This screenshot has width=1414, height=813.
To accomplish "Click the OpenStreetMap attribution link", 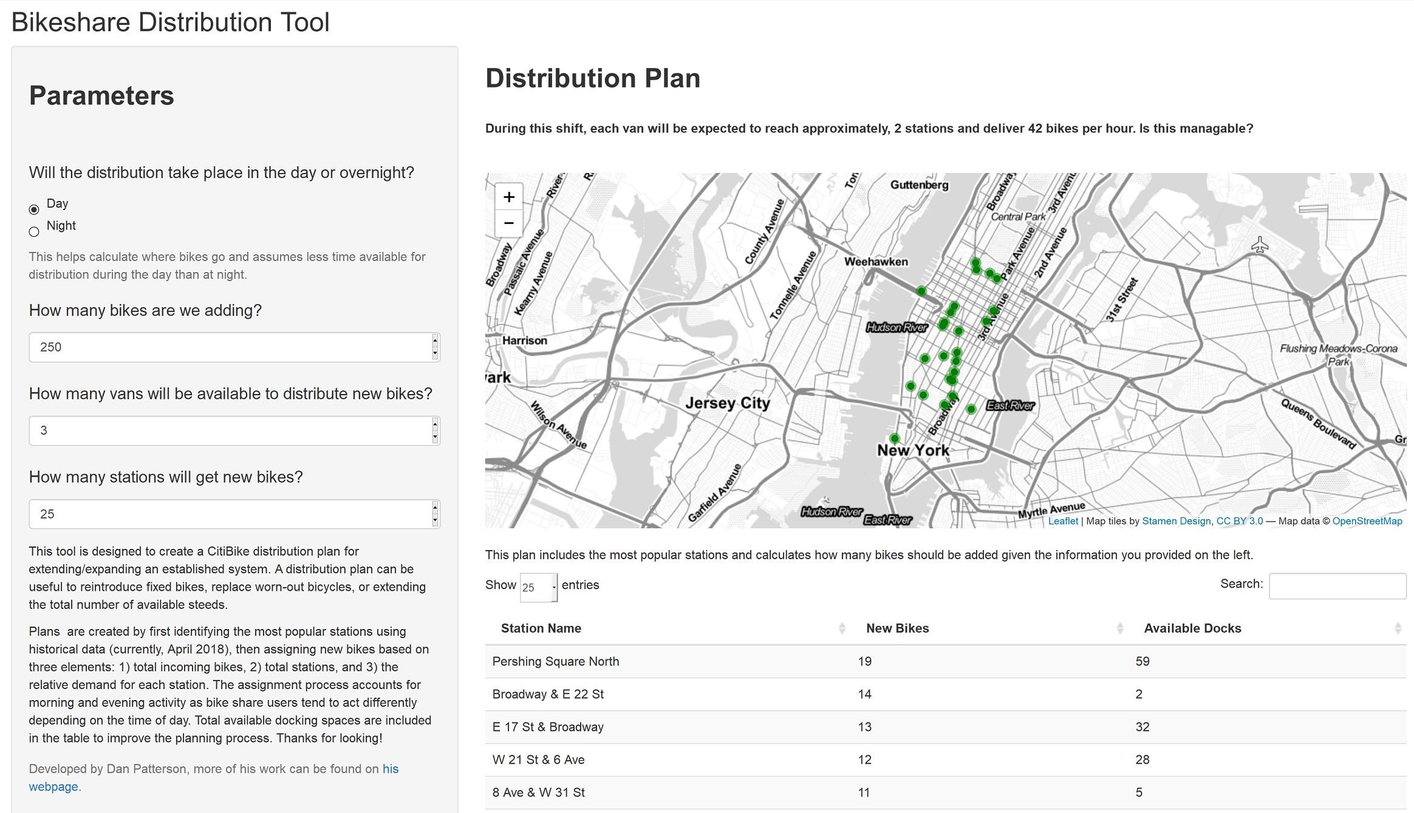I will point(1367,521).
